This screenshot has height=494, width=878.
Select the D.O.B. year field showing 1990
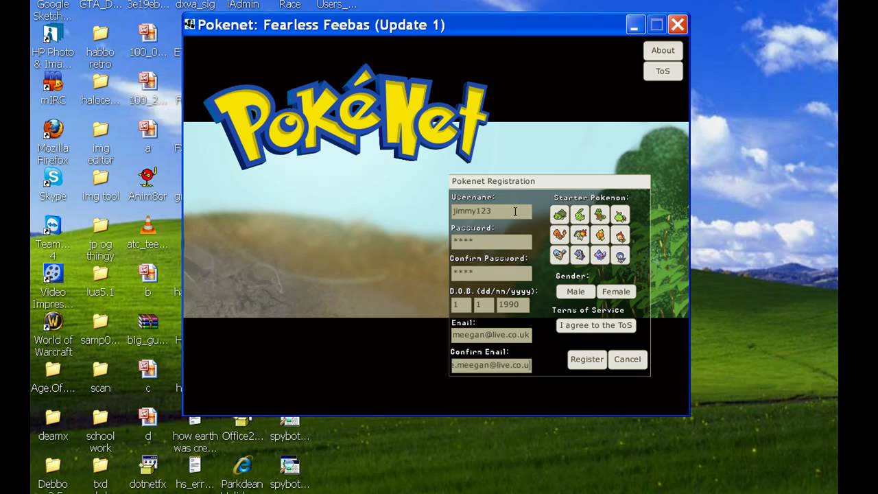coord(513,305)
